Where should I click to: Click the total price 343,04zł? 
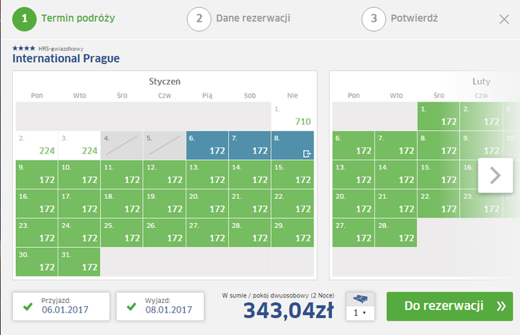pyautogui.click(x=289, y=311)
